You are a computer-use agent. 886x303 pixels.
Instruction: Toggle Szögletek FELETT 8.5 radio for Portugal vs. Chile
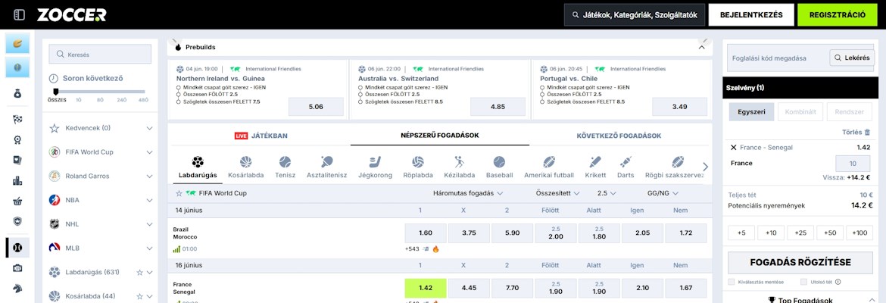543,102
